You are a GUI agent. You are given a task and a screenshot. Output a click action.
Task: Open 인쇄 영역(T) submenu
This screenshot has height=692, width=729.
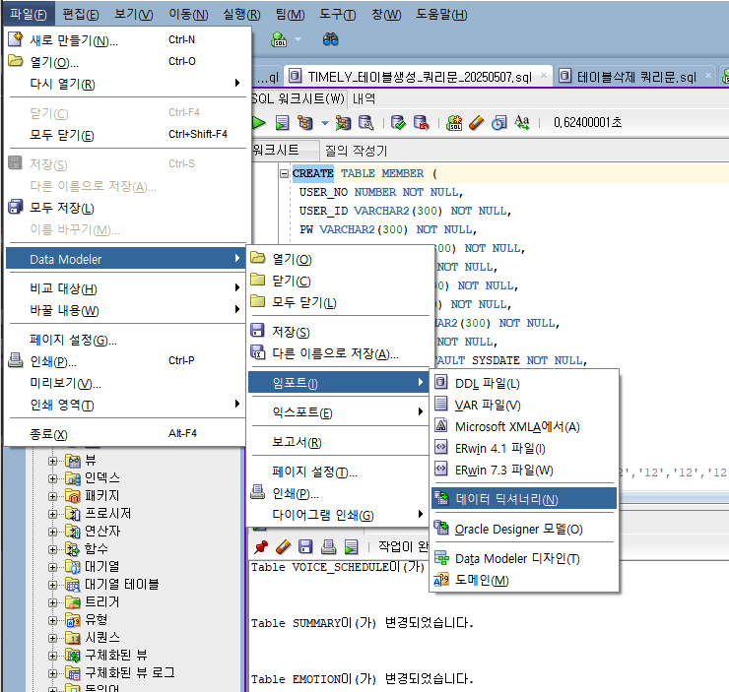coord(126,405)
